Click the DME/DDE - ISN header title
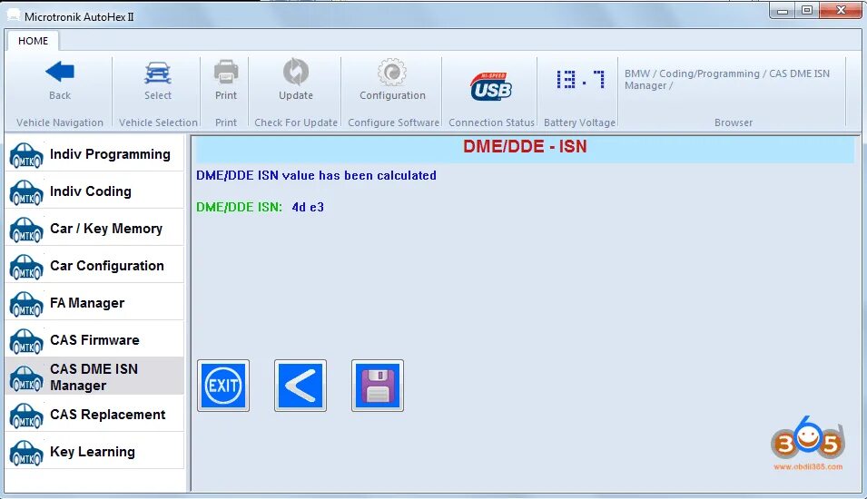 [x=525, y=146]
